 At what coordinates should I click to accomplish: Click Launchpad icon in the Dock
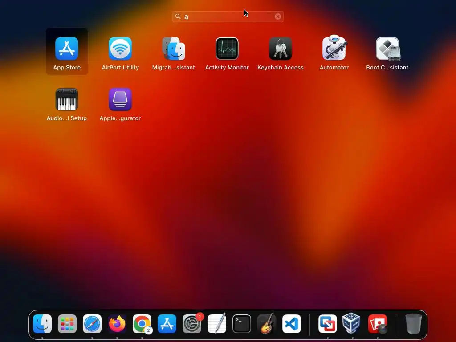click(x=67, y=324)
